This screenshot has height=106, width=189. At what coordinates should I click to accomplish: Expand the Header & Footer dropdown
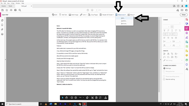(107, 15)
